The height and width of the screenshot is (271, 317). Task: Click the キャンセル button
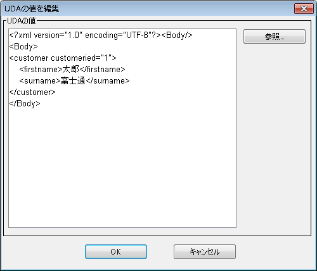coord(205,251)
